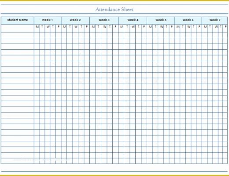Click the F day label under Week 7
The height and width of the screenshot is (176, 229).
click(226, 27)
